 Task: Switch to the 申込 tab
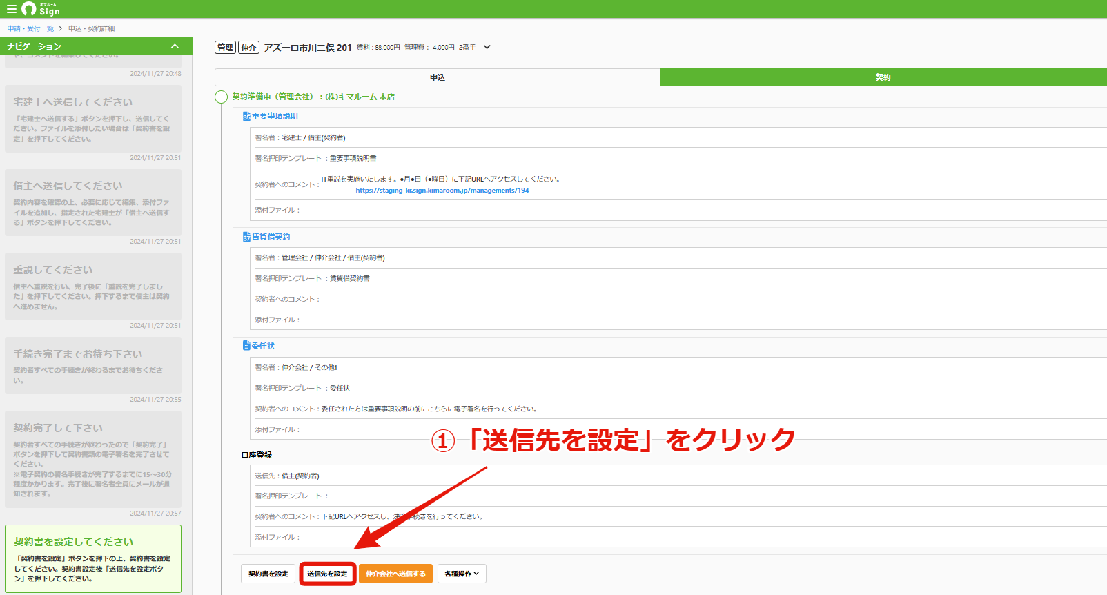coord(438,77)
